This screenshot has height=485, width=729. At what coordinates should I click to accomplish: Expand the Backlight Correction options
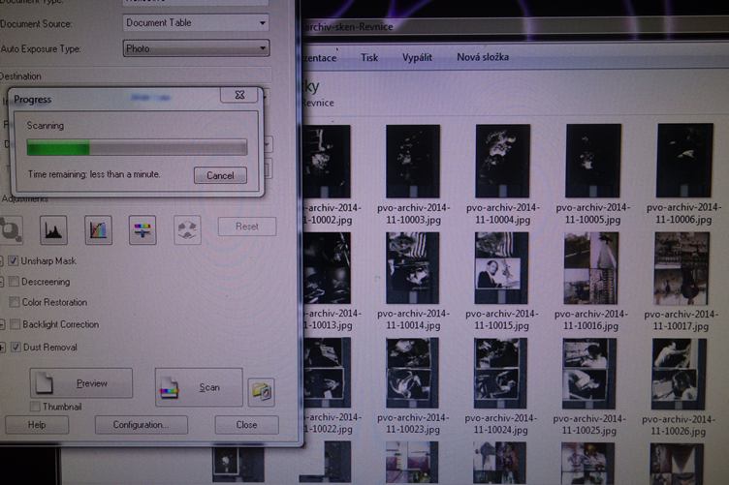click(x=2, y=324)
